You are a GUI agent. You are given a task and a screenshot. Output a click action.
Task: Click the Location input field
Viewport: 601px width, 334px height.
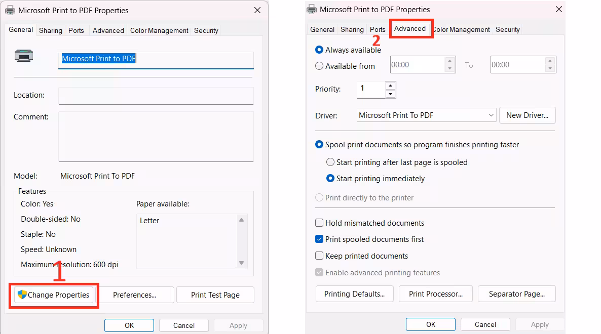click(x=156, y=96)
